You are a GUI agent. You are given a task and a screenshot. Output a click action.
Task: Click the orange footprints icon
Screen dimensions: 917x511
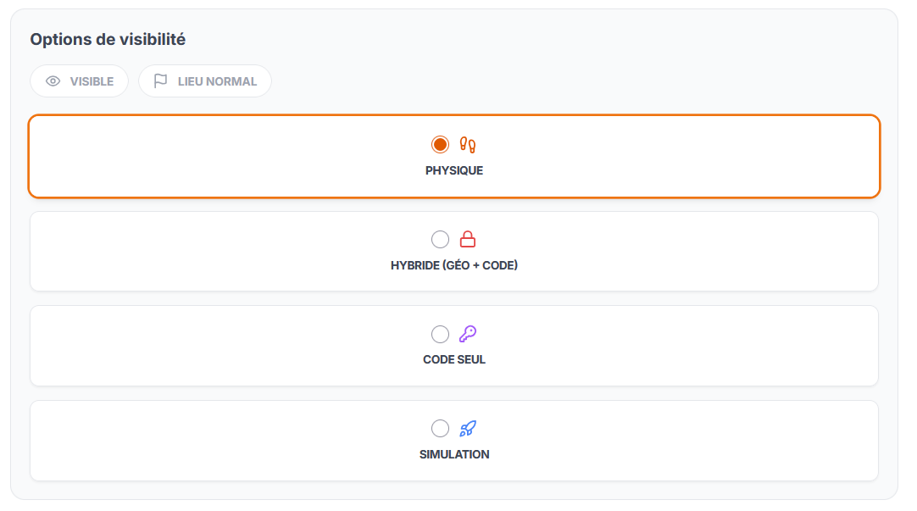[x=468, y=145]
